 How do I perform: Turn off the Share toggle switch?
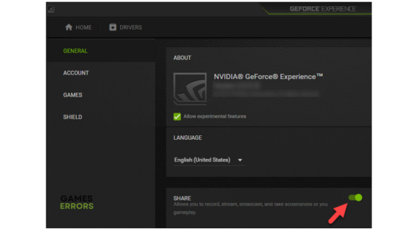click(x=355, y=197)
